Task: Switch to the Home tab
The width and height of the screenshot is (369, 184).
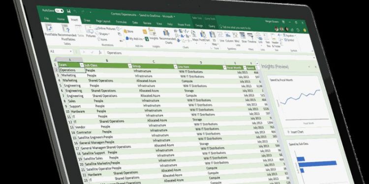Action: point(61,19)
